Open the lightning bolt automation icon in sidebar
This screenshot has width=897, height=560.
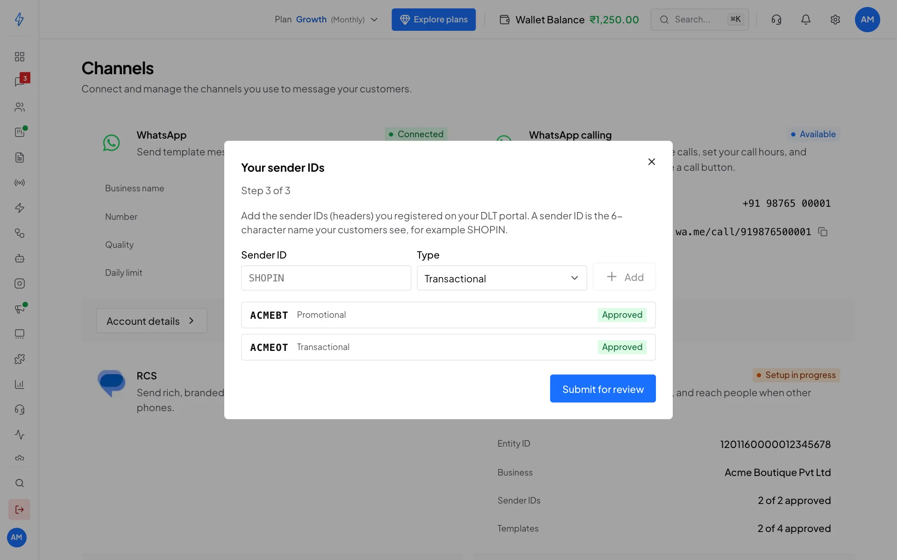pyautogui.click(x=19, y=208)
